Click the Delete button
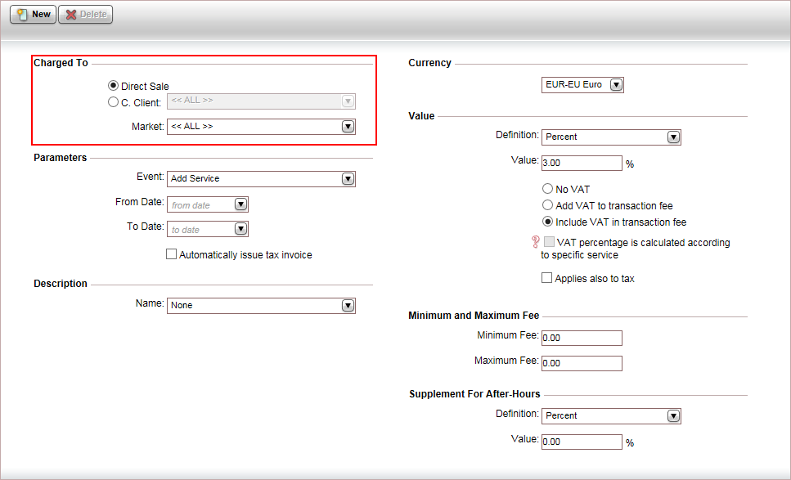The height and width of the screenshot is (480, 791). click(x=85, y=14)
